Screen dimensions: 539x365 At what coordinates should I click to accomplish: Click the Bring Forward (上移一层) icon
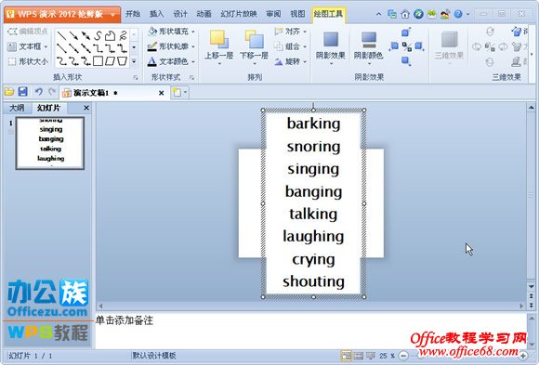(219, 40)
